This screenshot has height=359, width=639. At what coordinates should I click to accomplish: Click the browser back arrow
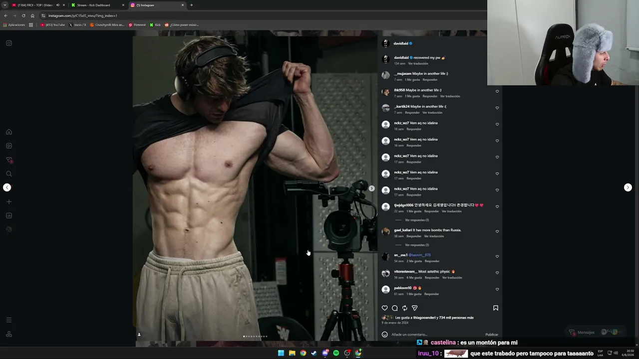click(5, 15)
